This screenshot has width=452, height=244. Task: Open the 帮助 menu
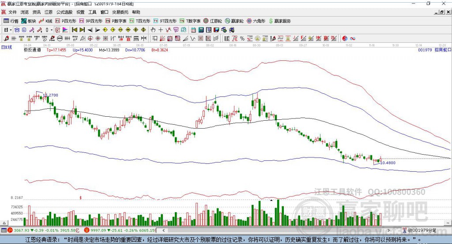click(136, 12)
